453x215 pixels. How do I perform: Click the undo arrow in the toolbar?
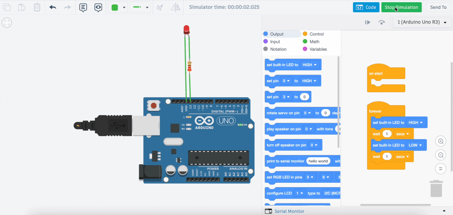click(x=53, y=8)
